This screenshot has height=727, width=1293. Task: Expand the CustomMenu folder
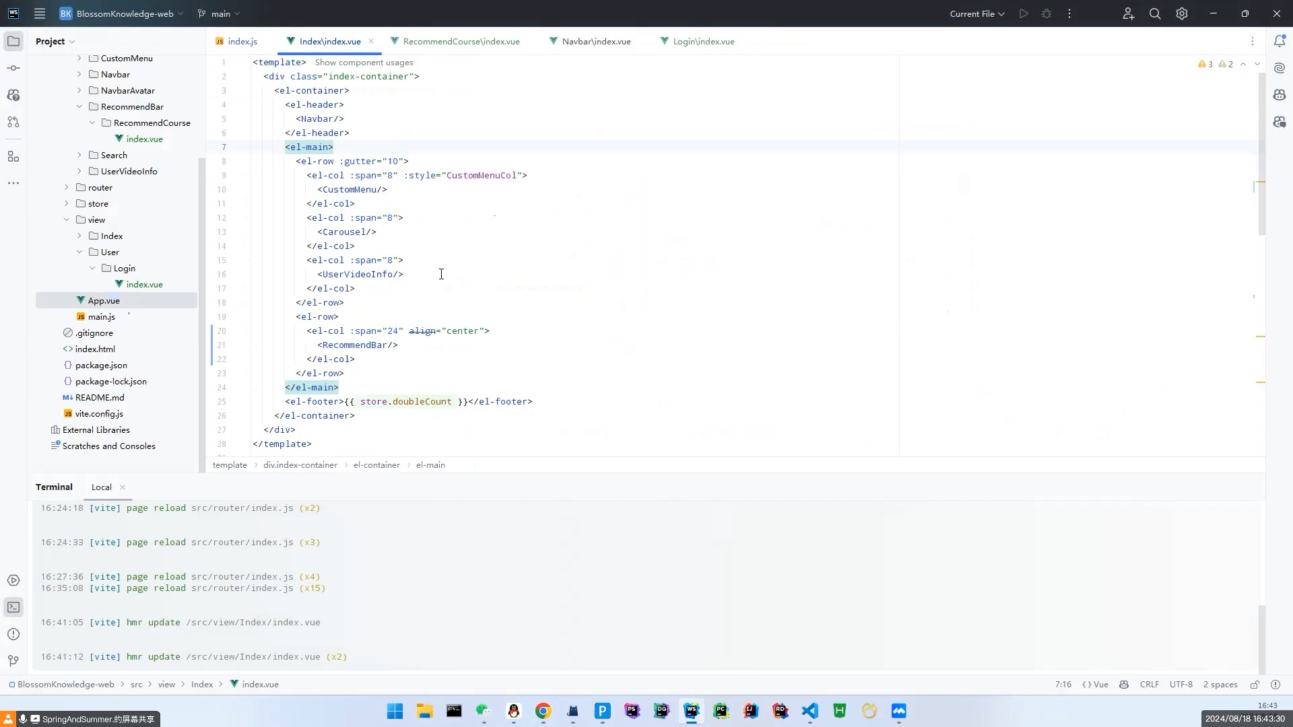point(79,59)
